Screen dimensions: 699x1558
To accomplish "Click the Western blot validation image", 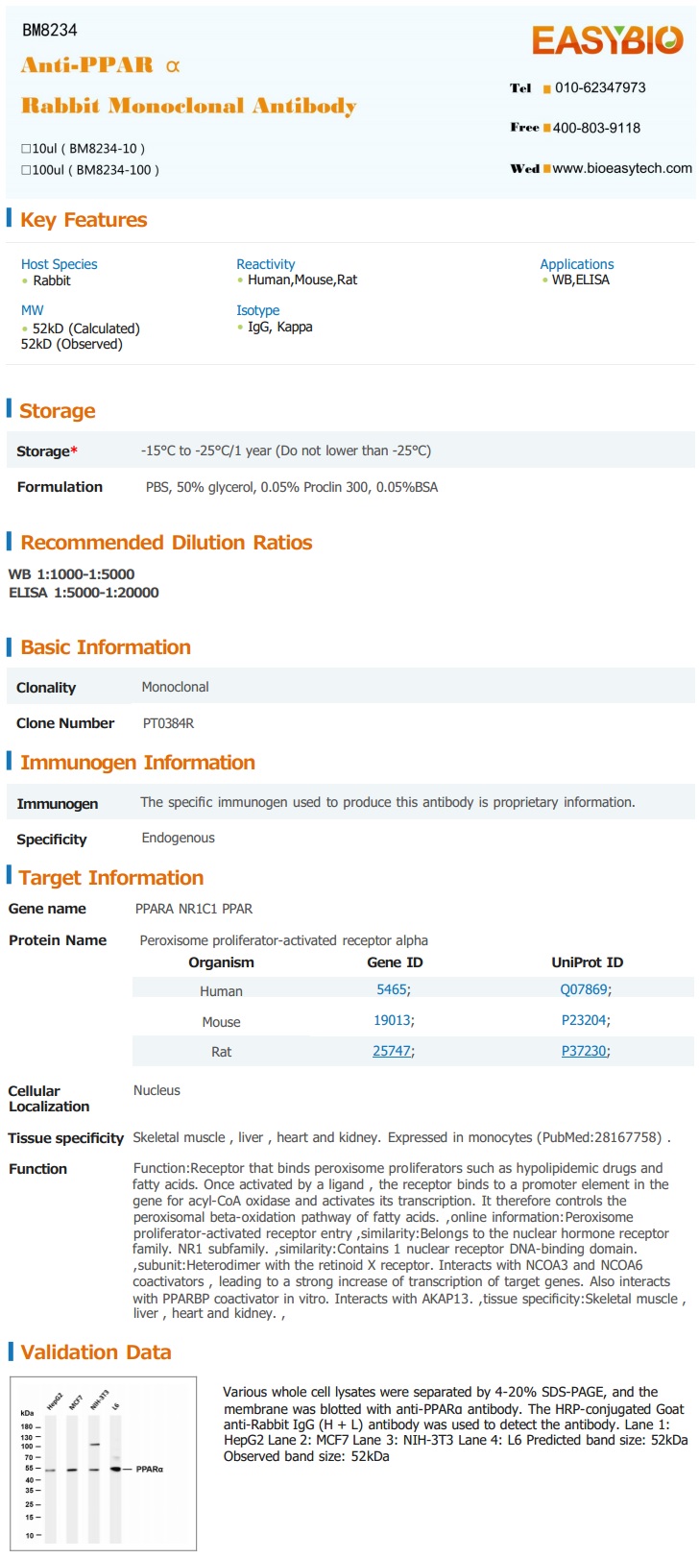I will pyautogui.click(x=103, y=1463).
